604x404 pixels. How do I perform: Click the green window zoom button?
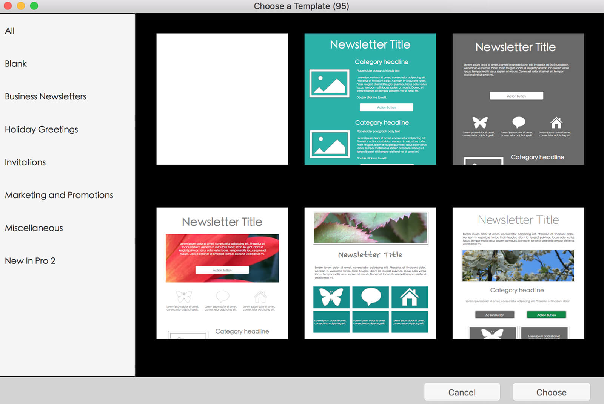click(x=34, y=6)
